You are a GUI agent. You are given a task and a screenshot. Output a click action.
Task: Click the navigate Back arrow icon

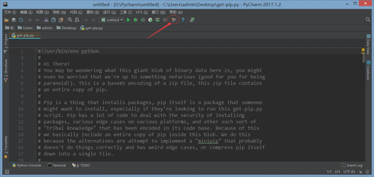pyautogui.click(x=86, y=20)
